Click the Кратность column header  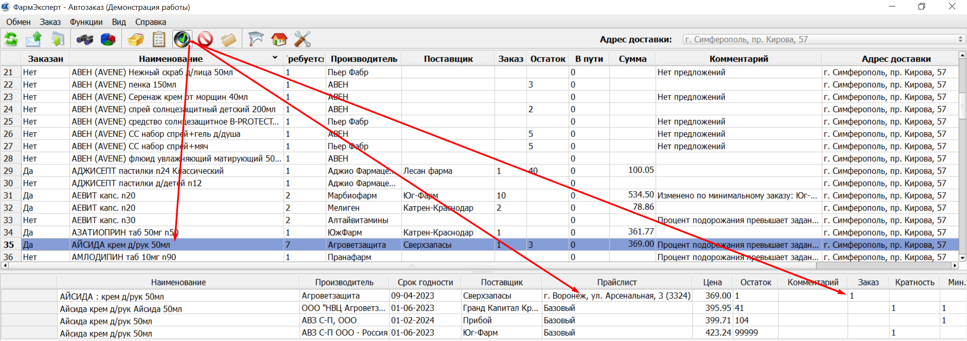[x=915, y=282]
